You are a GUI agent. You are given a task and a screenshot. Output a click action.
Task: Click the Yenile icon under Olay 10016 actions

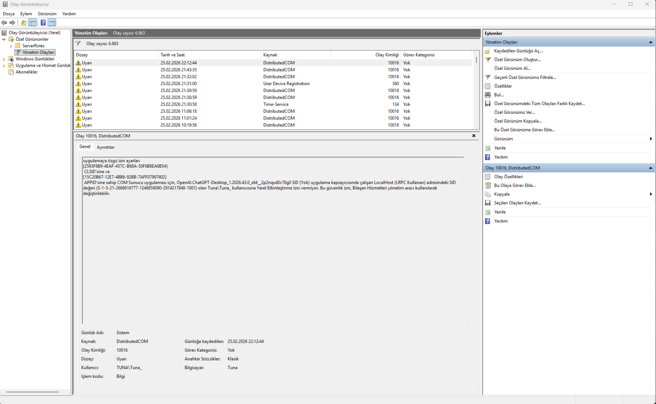click(488, 212)
